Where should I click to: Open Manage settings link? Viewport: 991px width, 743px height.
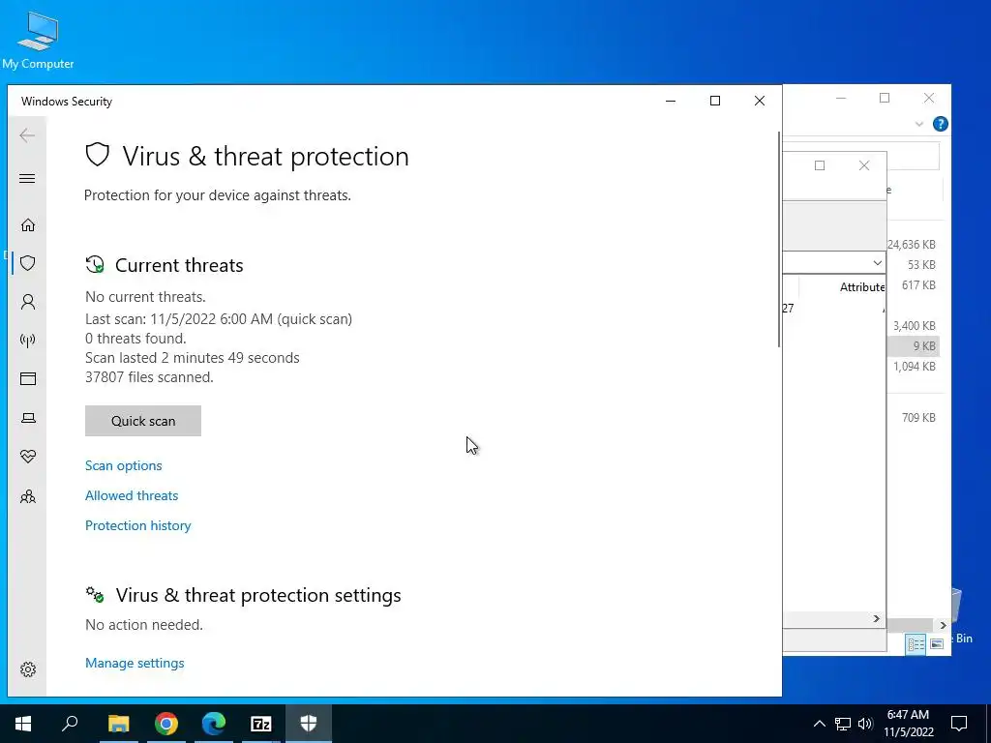coord(135,663)
